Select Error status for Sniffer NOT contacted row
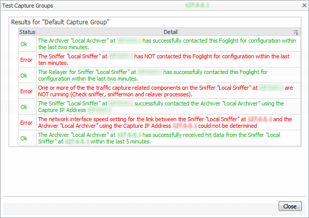 point(26,60)
